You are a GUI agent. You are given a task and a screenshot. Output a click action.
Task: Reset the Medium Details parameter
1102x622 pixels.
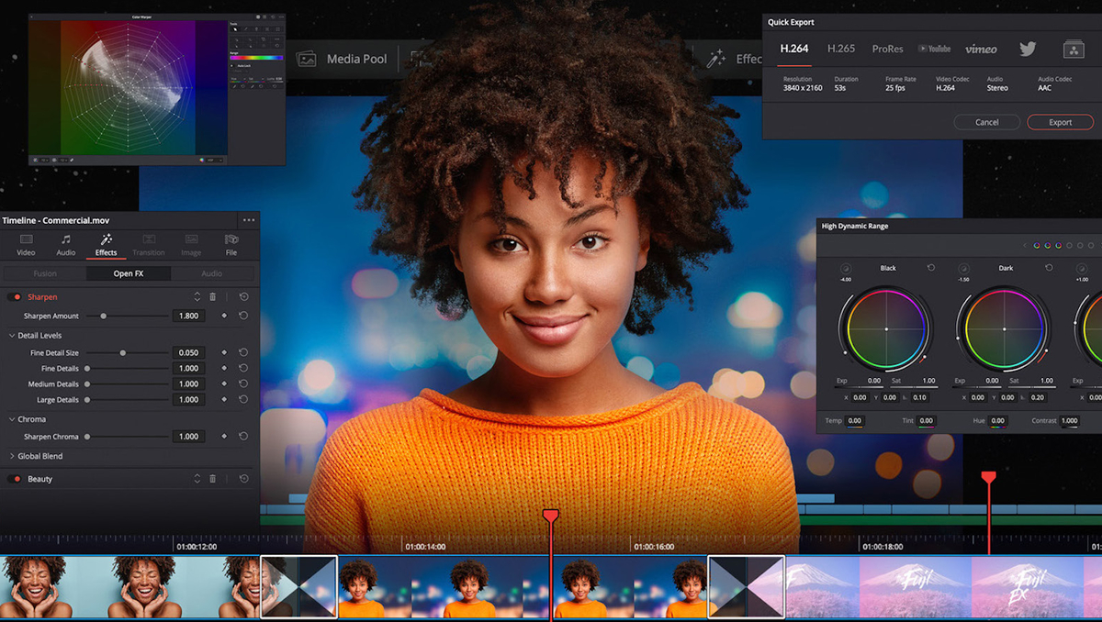point(243,383)
